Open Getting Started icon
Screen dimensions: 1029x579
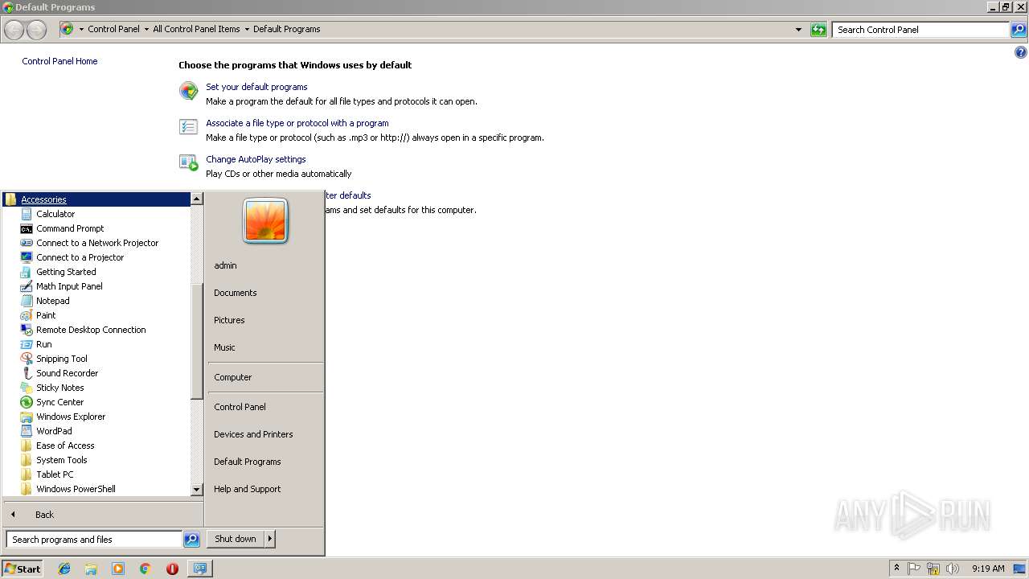point(27,272)
